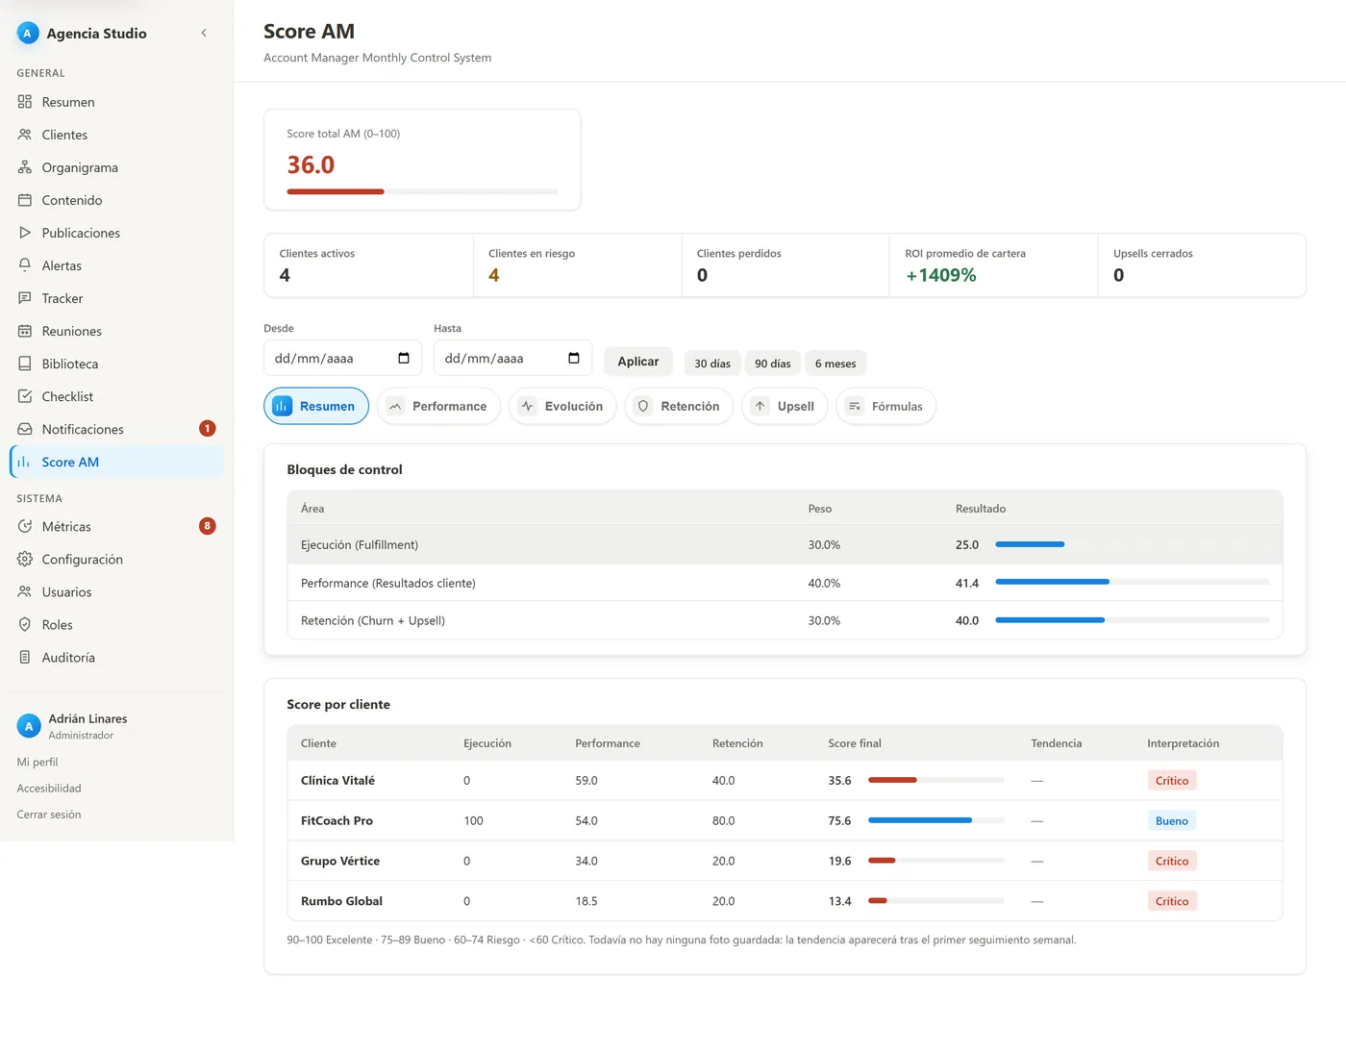Click the Score AM bar-chart icon in sidebar
This screenshot has height=1053, width=1346.
[x=25, y=462]
